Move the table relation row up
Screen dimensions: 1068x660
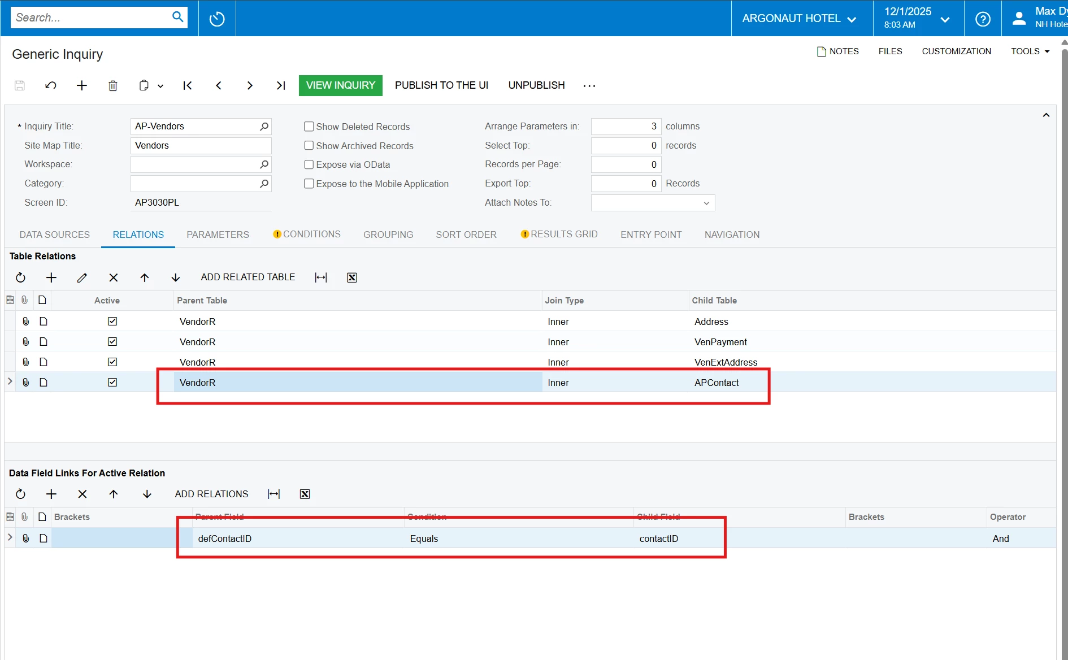point(145,277)
